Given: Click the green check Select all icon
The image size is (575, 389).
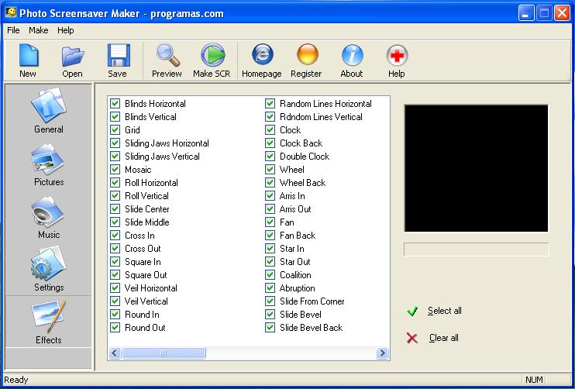Looking at the screenshot, I should (412, 312).
